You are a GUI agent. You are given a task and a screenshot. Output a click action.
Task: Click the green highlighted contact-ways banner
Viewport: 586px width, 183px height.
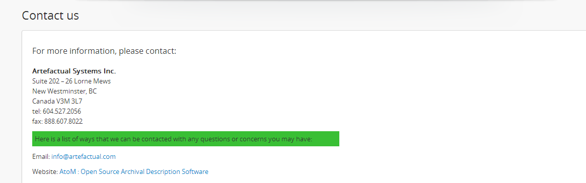point(186,139)
